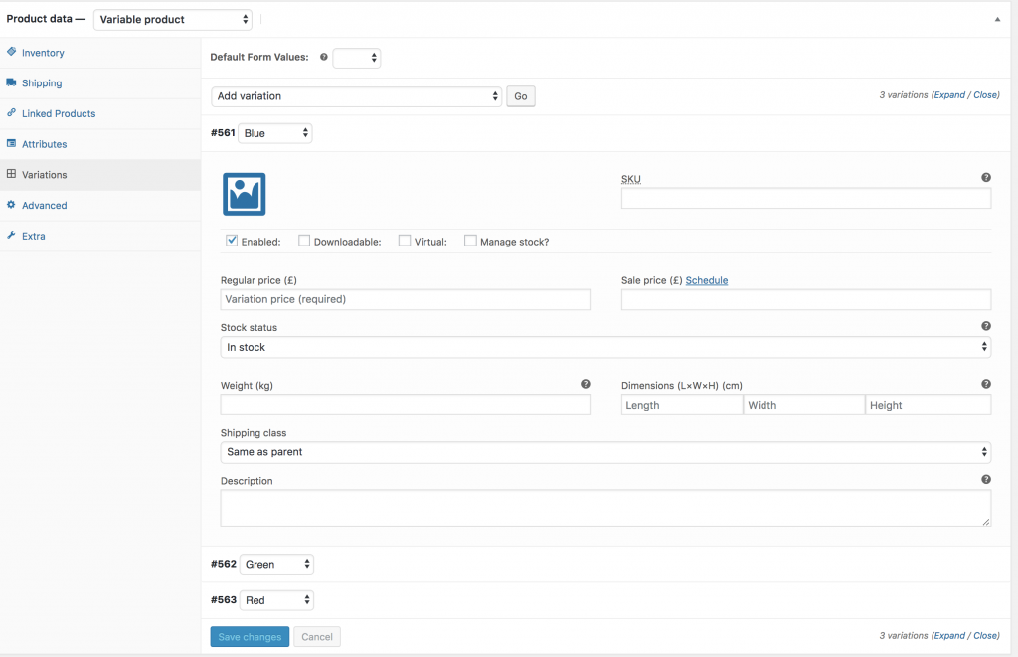Open the Stock status dropdown

[605, 347]
